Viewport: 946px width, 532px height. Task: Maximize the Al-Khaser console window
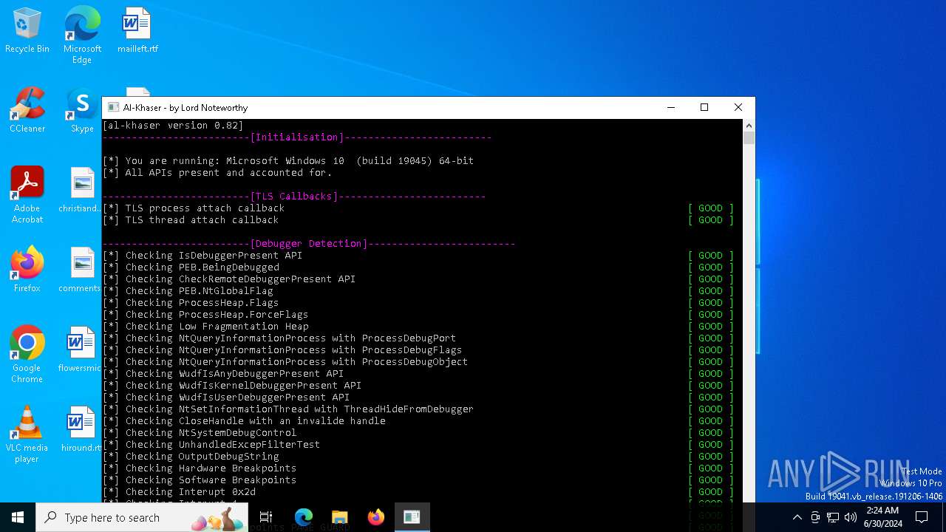(704, 107)
